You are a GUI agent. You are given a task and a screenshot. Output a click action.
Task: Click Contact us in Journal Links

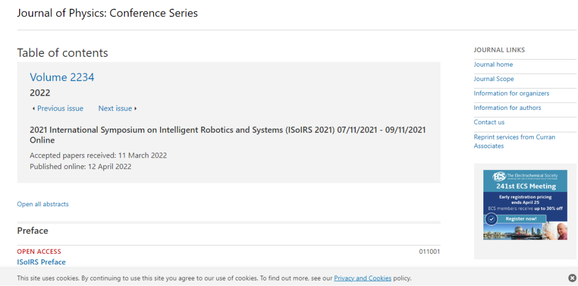pos(489,122)
